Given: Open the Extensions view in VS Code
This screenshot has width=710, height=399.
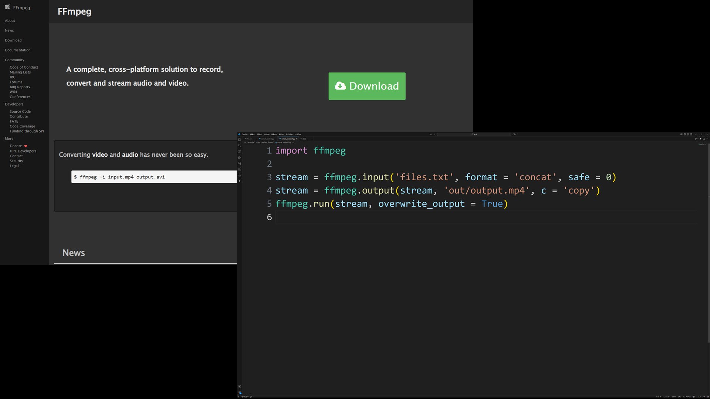Looking at the screenshot, I should click(240, 169).
